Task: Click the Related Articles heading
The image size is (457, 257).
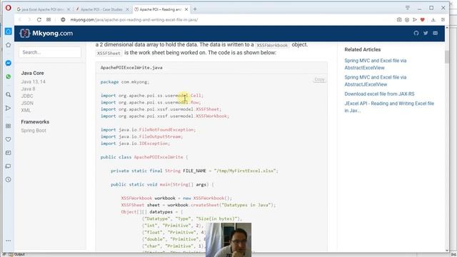Action: click(x=362, y=49)
